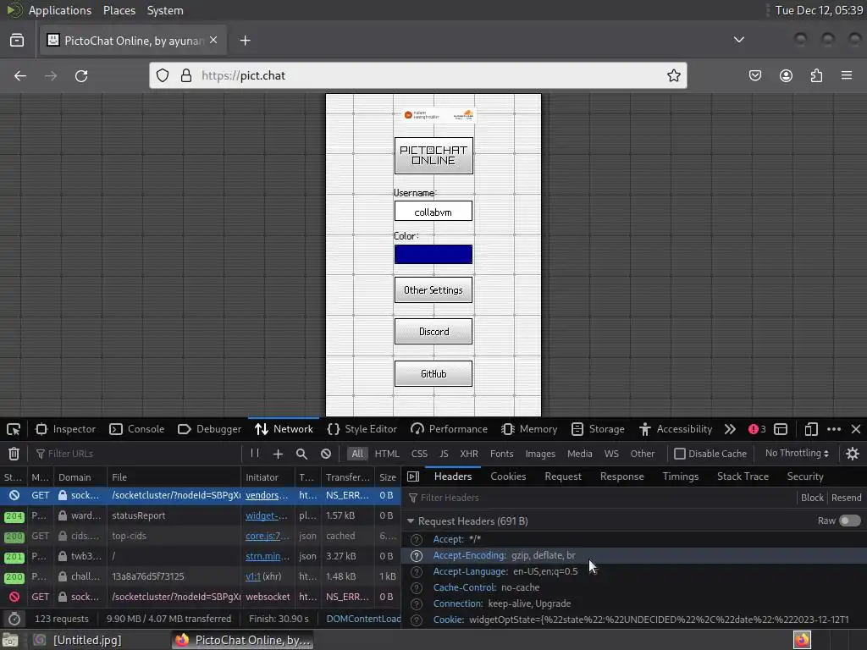Open devtools customize ellipsis menu
The width and height of the screenshot is (867, 650).
click(834, 429)
